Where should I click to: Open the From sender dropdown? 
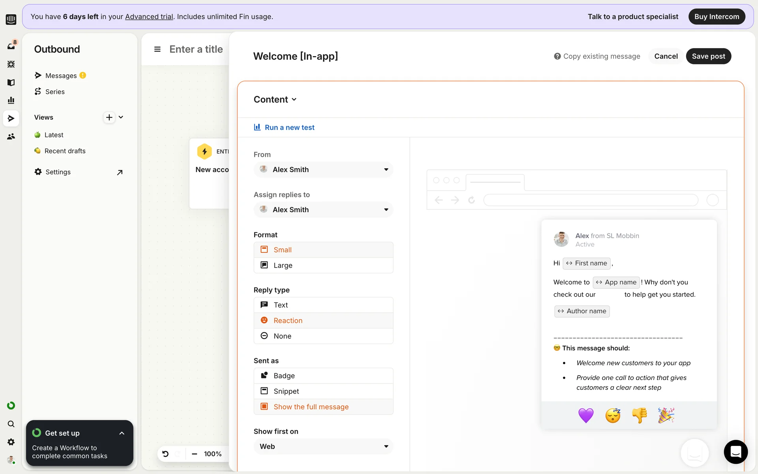tap(323, 169)
